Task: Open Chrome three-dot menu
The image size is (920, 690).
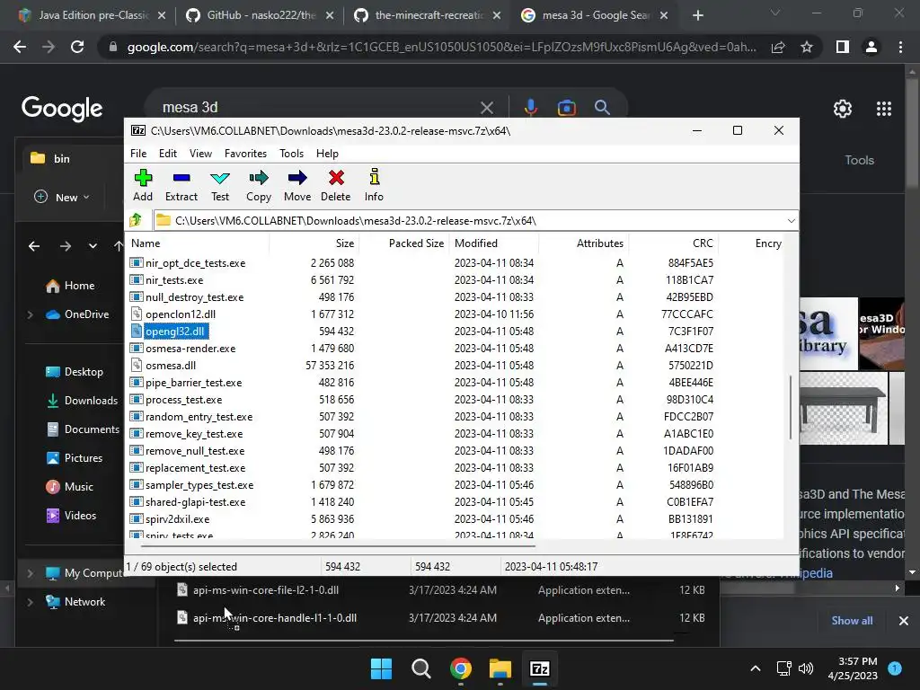Action: pos(900,47)
